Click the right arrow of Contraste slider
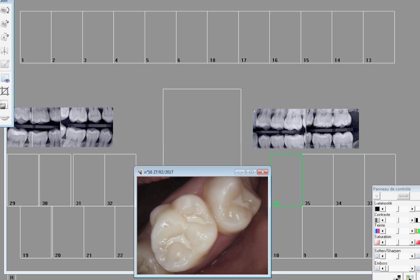The height and width of the screenshot is (280, 420). tap(412, 220)
